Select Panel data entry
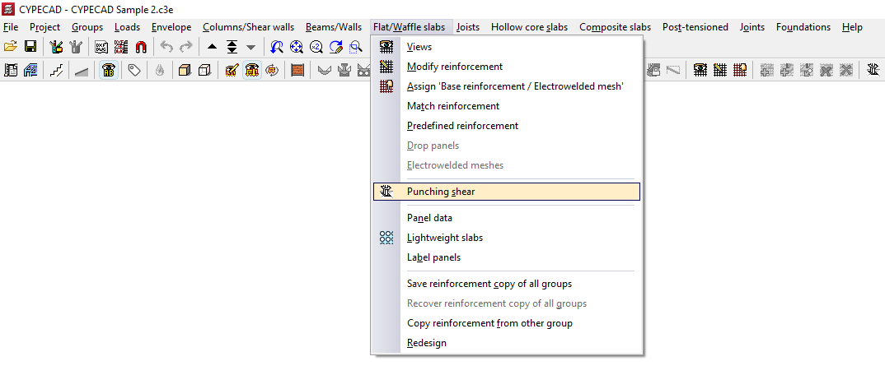The height and width of the screenshot is (375, 885). coord(507,218)
